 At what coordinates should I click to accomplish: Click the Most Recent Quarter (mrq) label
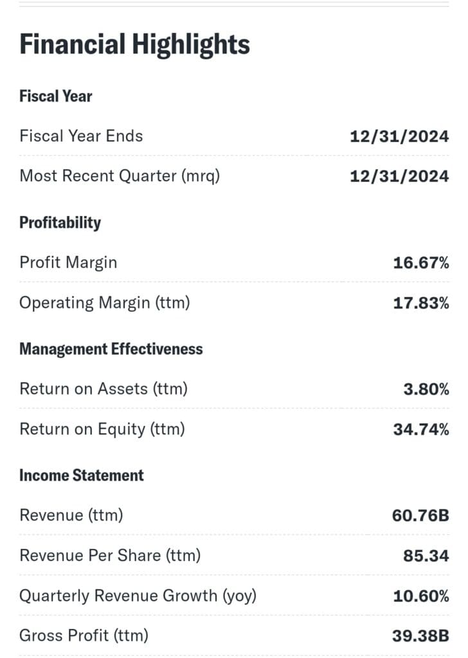click(120, 175)
